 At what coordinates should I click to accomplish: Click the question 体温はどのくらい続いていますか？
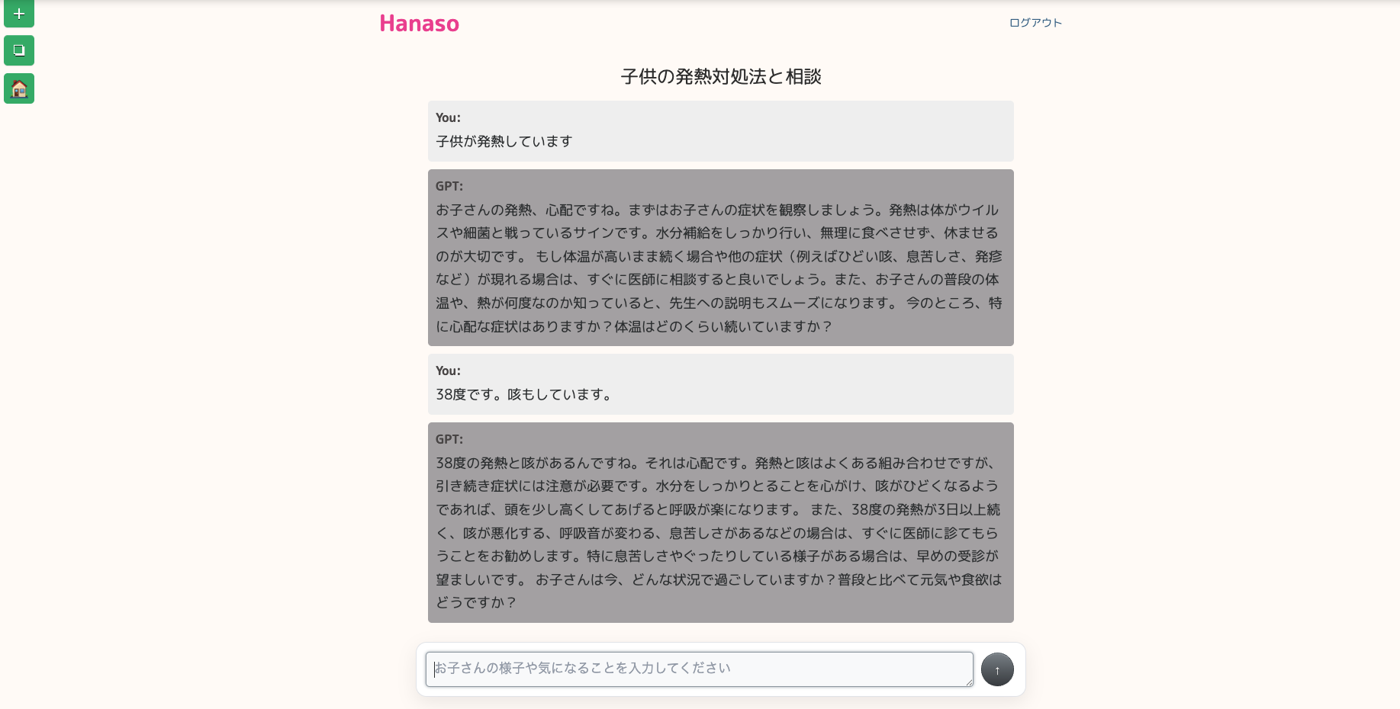click(x=723, y=326)
